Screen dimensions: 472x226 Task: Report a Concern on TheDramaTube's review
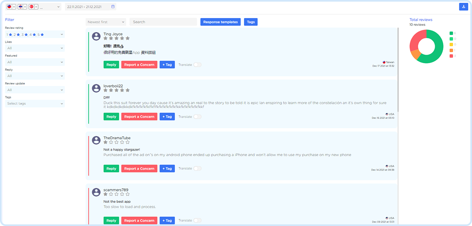(139, 169)
